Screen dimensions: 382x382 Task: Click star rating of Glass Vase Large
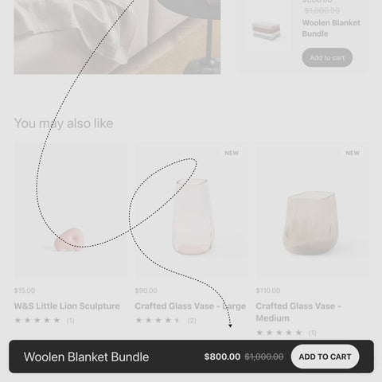pyautogui.click(x=158, y=320)
